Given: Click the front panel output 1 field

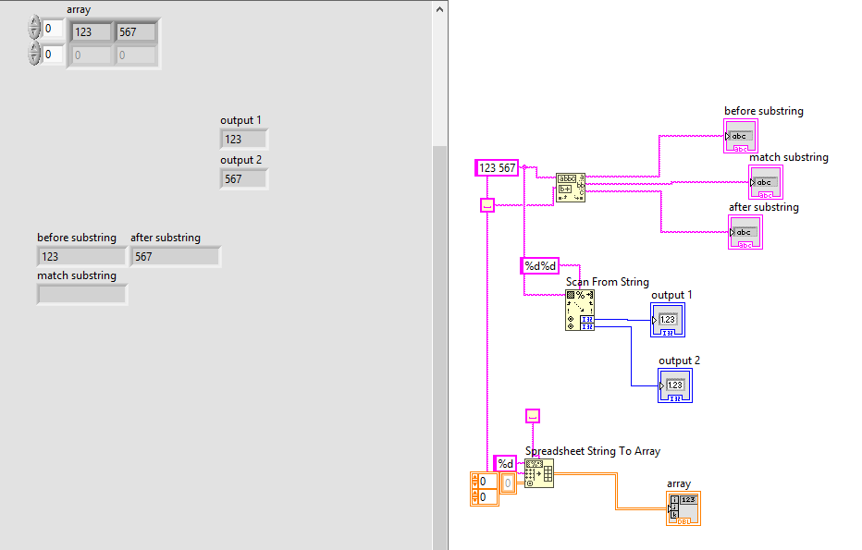Looking at the screenshot, I should 243,139.
